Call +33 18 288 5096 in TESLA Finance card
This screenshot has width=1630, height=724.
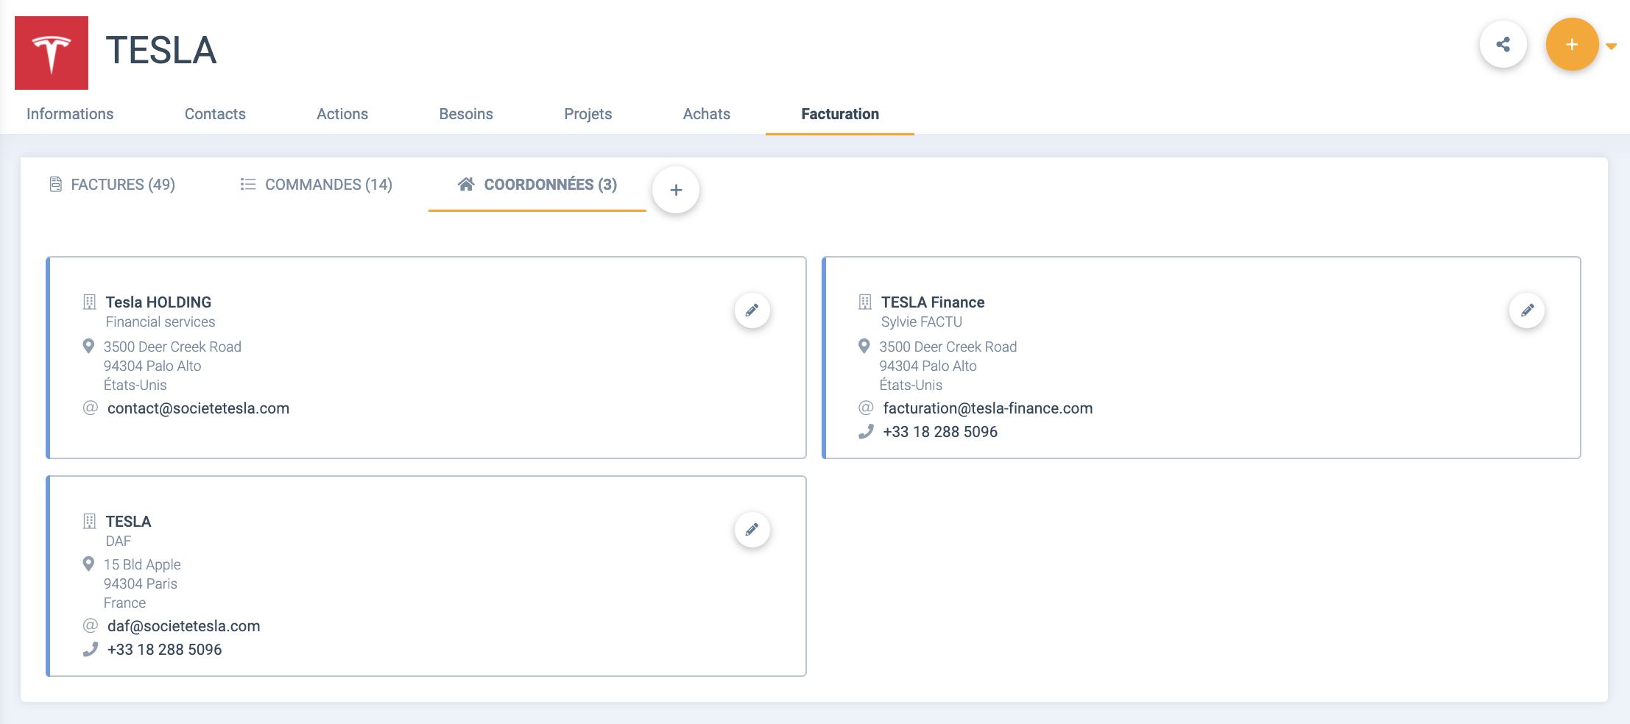tap(940, 432)
